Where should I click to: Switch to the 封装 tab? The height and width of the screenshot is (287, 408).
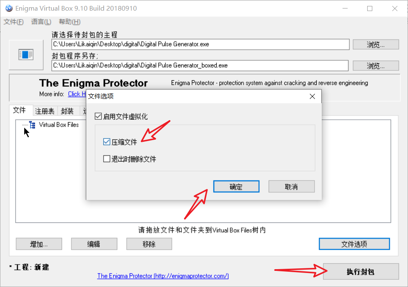(67, 111)
